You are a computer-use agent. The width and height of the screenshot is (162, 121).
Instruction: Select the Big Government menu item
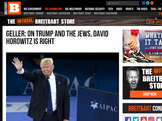coord(33,9)
